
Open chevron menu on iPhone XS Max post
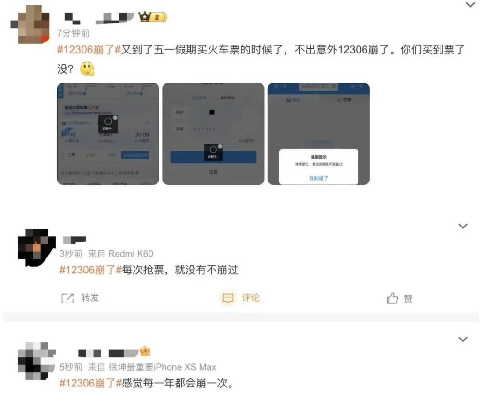click(x=463, y=339)
